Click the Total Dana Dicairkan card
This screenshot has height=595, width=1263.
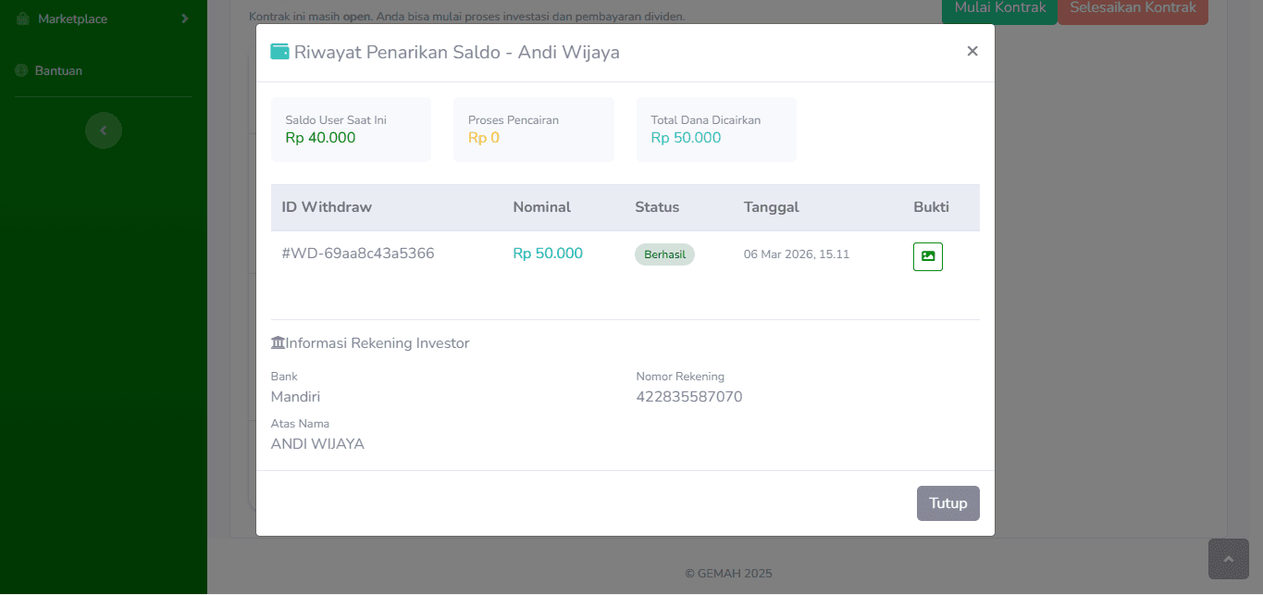pos(716,130)
